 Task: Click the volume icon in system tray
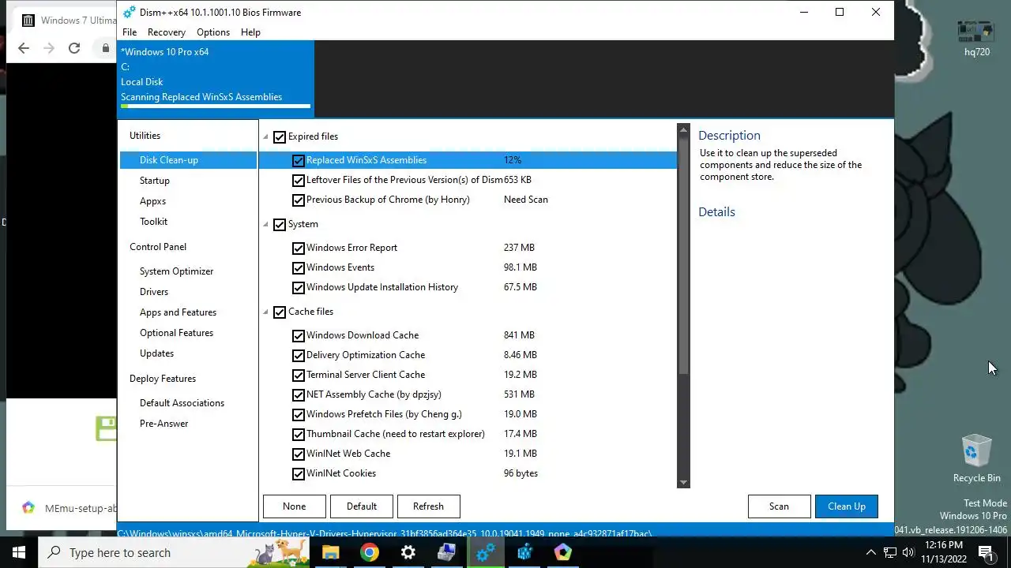[908, 552]
